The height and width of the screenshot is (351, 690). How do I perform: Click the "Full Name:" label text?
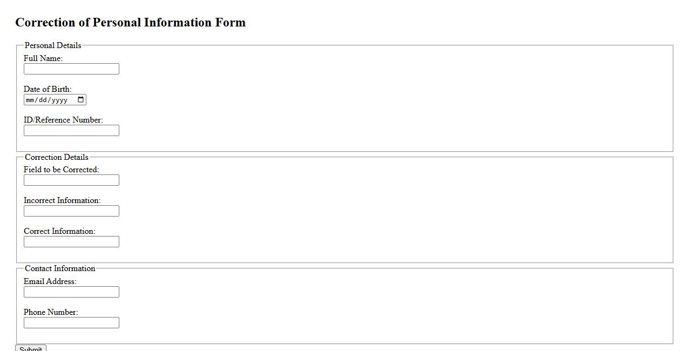43,58
